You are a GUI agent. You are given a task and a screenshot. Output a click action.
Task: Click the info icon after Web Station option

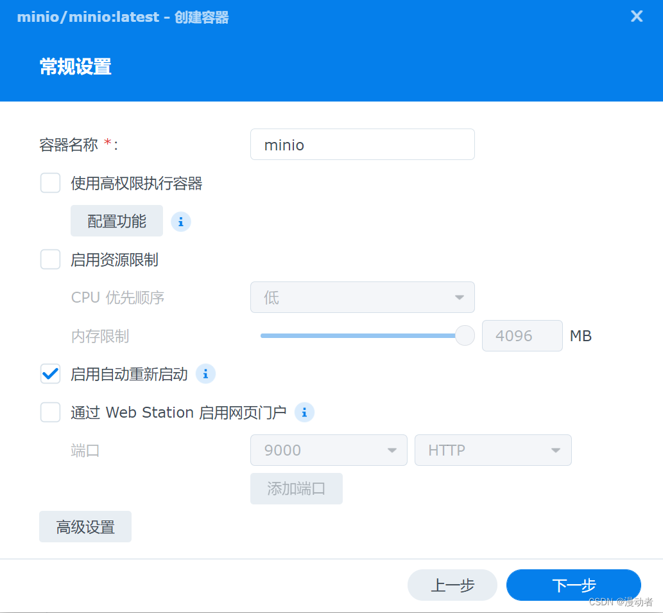[x=304, y=413]
